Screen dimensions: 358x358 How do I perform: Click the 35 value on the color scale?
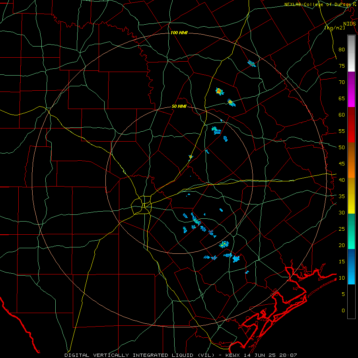click(342, 197)
